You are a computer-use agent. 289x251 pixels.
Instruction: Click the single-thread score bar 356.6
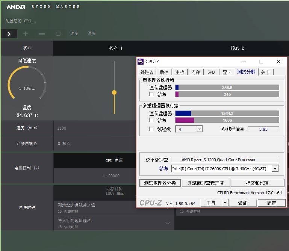tap(227, 88)
